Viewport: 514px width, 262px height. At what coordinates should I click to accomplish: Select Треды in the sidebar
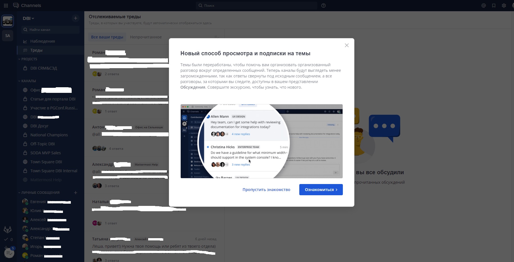(x=51, y=50)
